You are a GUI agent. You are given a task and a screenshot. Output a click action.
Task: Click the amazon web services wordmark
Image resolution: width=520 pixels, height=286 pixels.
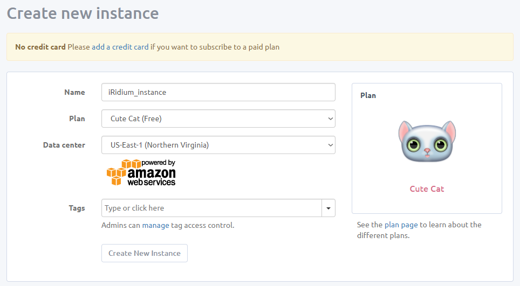(x=152, y=175)
